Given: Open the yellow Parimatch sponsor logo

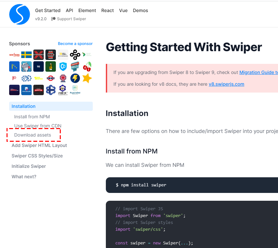Looking at the screenshot, I should pyautogui.click(x=39, y=78).
